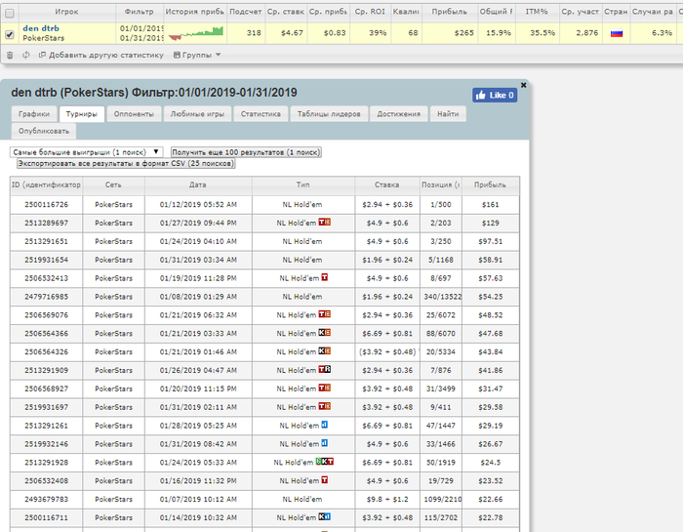Open the Любимые игры tab
This screenshot has width=683, height=532.
click(197, 114)
